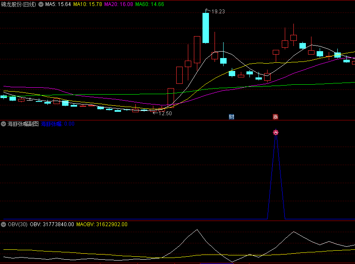Click the 12.50 low price label
The height and width of the screenshot is (264, 355).
(165, 114)
